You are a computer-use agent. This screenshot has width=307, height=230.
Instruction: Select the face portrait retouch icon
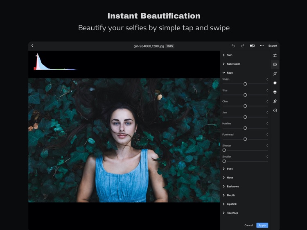[x=275, y=64]
